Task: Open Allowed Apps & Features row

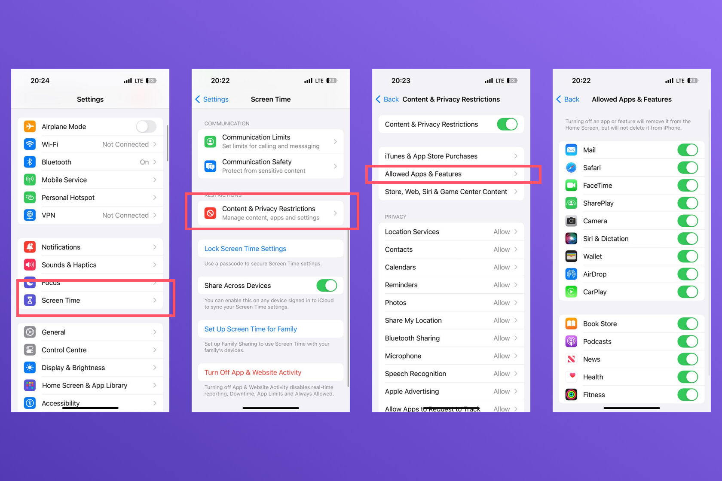Action: 451,174
